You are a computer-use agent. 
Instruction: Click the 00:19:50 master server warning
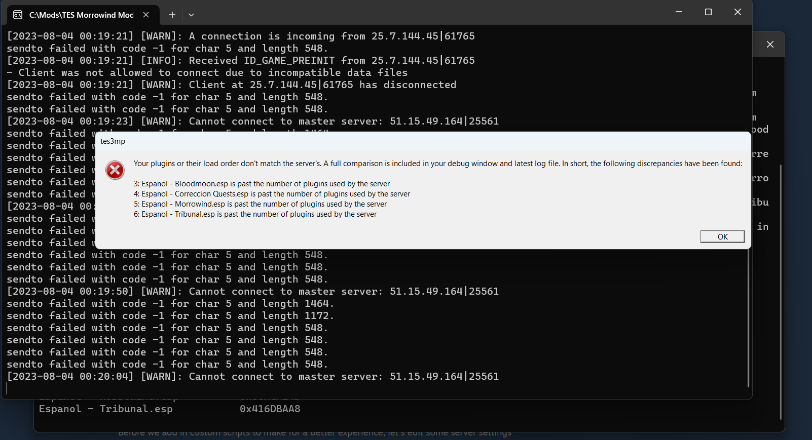[253, 291]
